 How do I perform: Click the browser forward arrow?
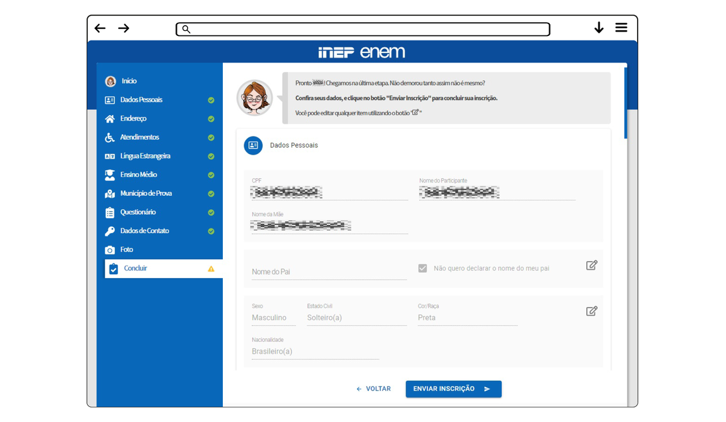coord(124,28)
